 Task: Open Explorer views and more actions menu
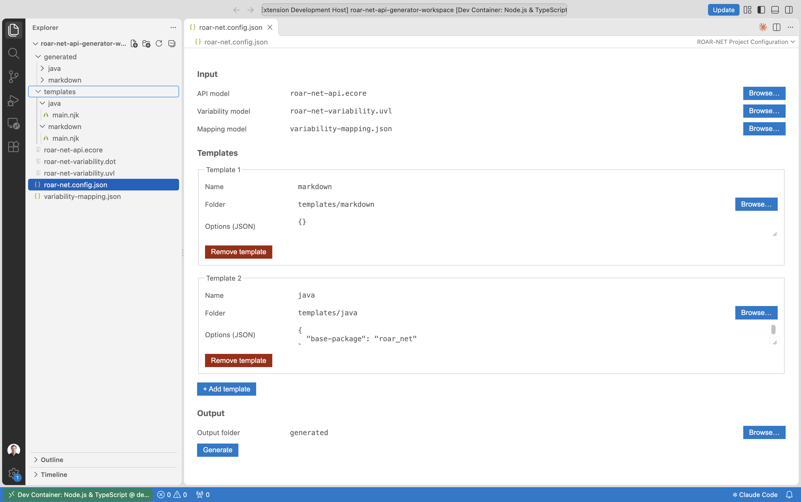173,28
